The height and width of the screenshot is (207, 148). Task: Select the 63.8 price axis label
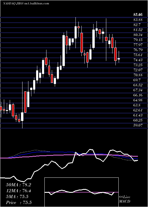[137, 105]
